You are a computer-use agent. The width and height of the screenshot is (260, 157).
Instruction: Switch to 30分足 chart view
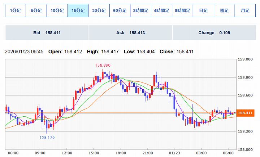(x=99, y=11)
